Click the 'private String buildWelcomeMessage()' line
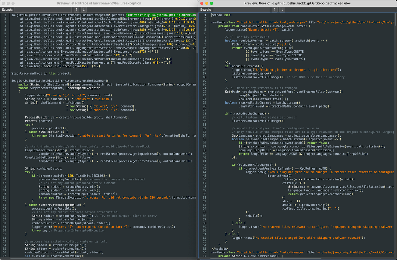Image resolution: width=397 pixels, height=260 pixels. (x=251, y=256)
